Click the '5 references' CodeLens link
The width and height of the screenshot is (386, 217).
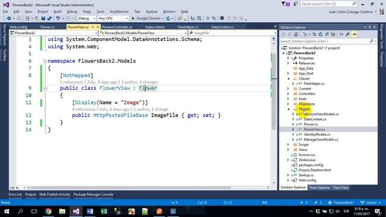coord(71,82)
